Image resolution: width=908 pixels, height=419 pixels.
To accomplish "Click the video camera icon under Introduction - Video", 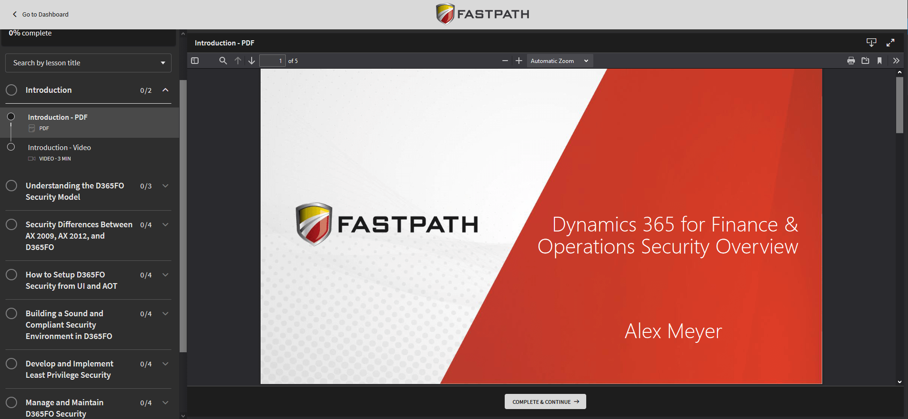I will tap(32, 159).
